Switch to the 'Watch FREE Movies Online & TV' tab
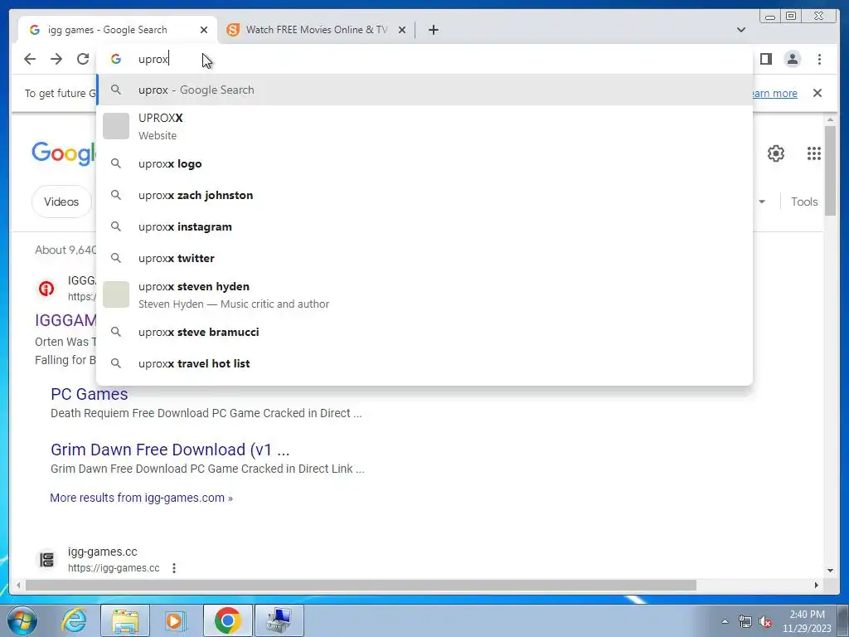Screen dimensions: 849x637 [x=316, y=30]
